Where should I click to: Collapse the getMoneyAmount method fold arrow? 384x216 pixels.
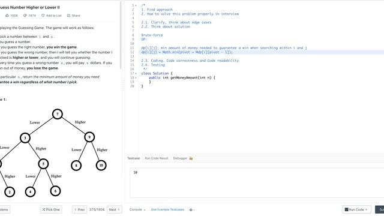coord(136,77)
